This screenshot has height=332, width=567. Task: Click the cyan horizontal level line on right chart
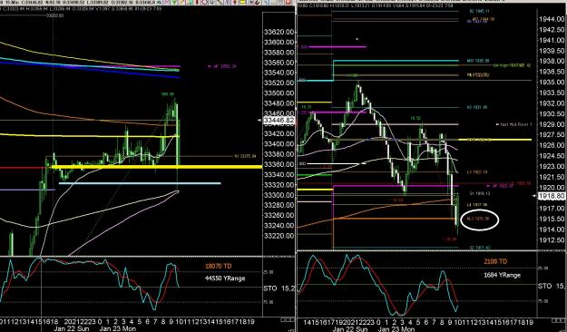pos(396,61)
